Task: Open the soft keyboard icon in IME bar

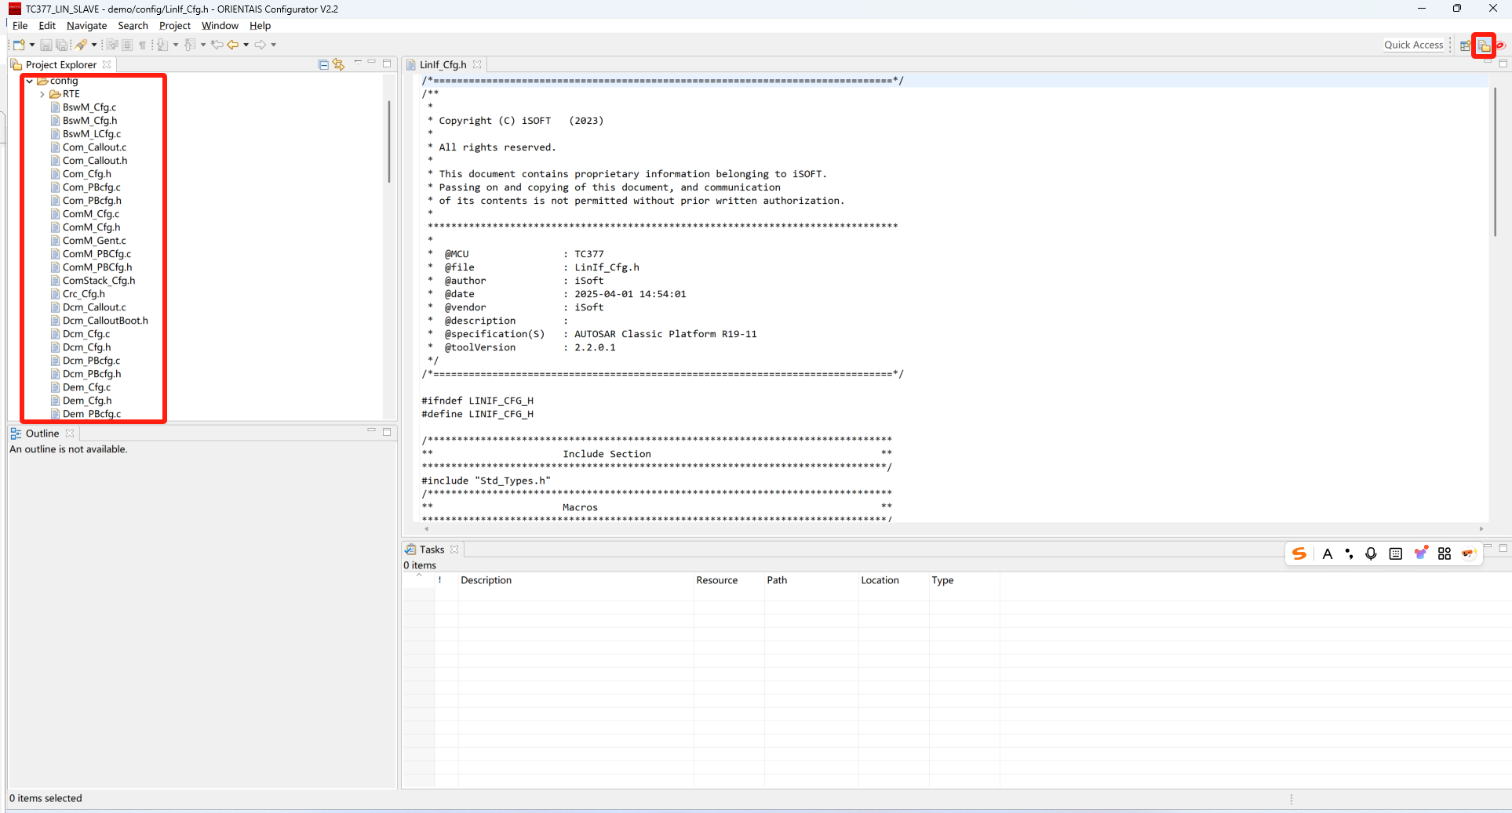Action: tap(1395, 553)
